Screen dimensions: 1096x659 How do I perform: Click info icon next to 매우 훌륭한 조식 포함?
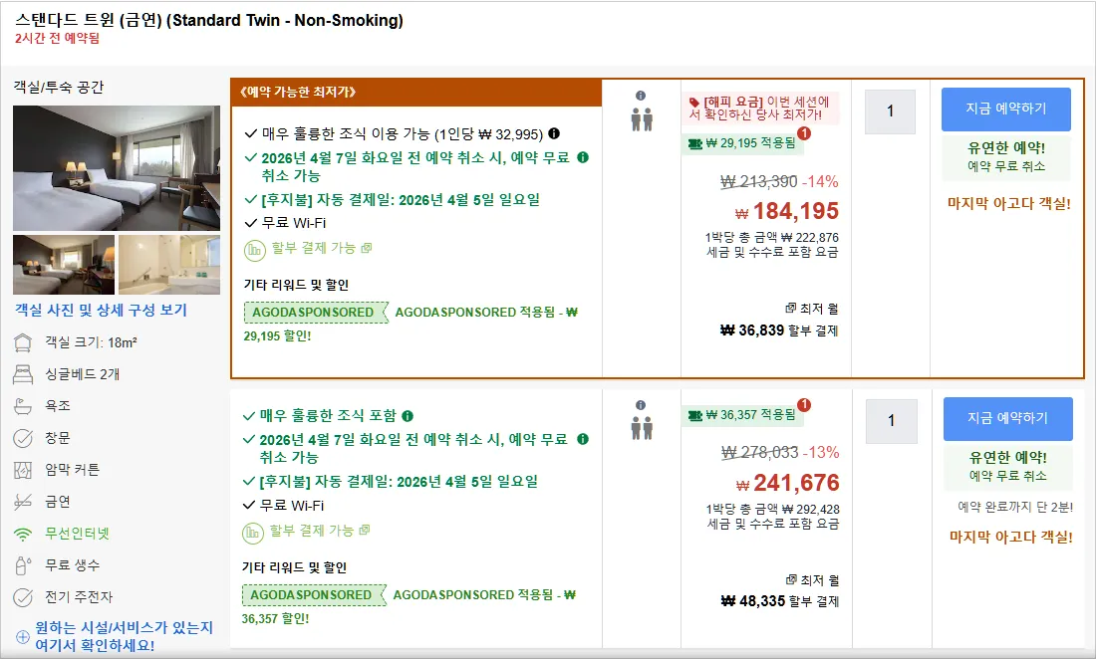408,416
